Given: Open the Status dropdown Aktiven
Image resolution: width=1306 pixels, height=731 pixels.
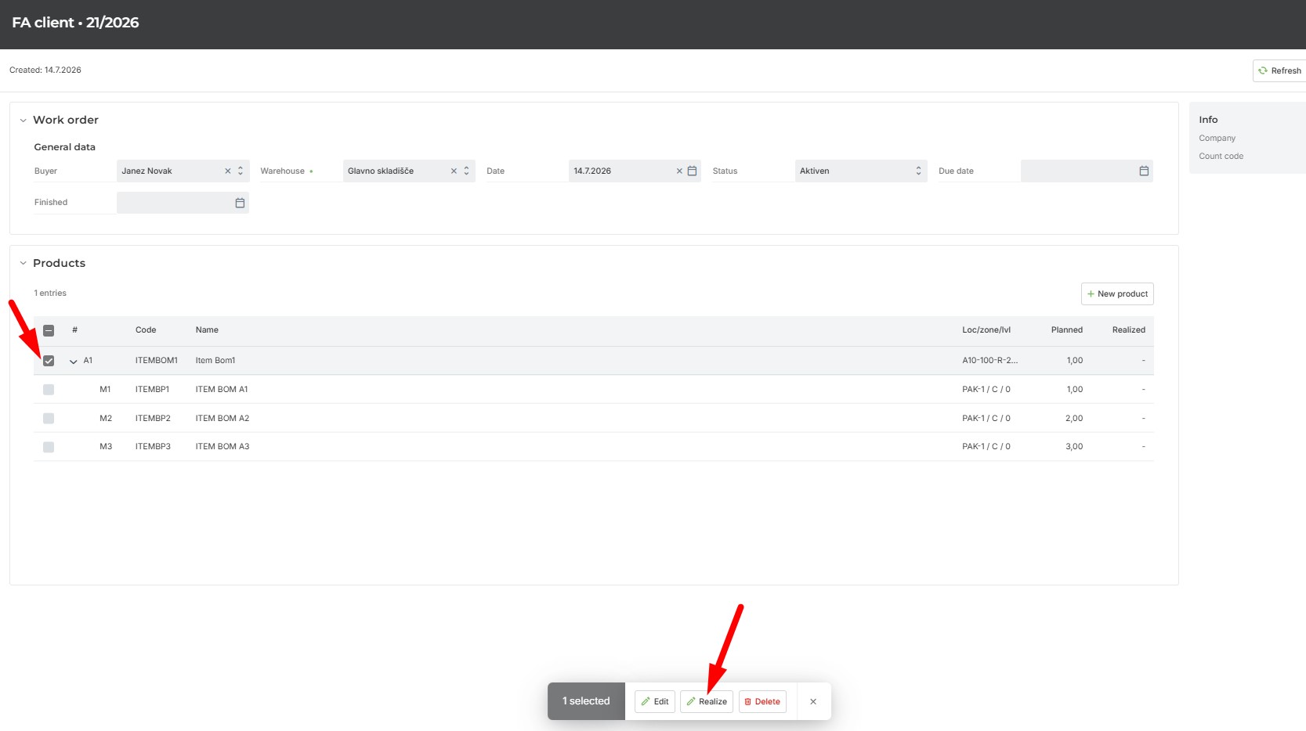Looking at the screenshot, I should 861,171.
